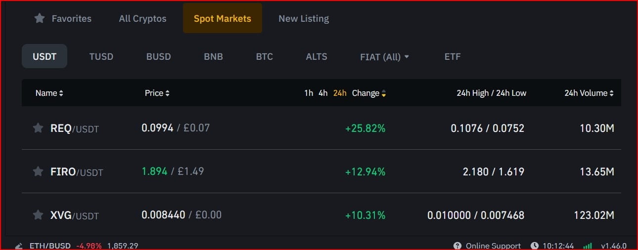This screenshot has width=638, height=250.
Task: Open the ETH/BUSD ticker in status bar
Action: pyautogui.click(x=50, y=246)
